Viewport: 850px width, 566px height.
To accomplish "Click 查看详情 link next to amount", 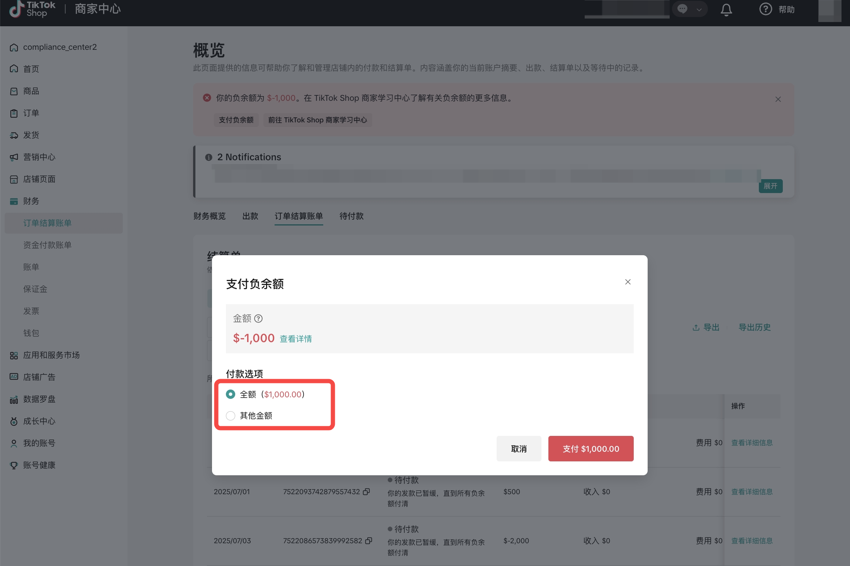I will tap(295, 339).
